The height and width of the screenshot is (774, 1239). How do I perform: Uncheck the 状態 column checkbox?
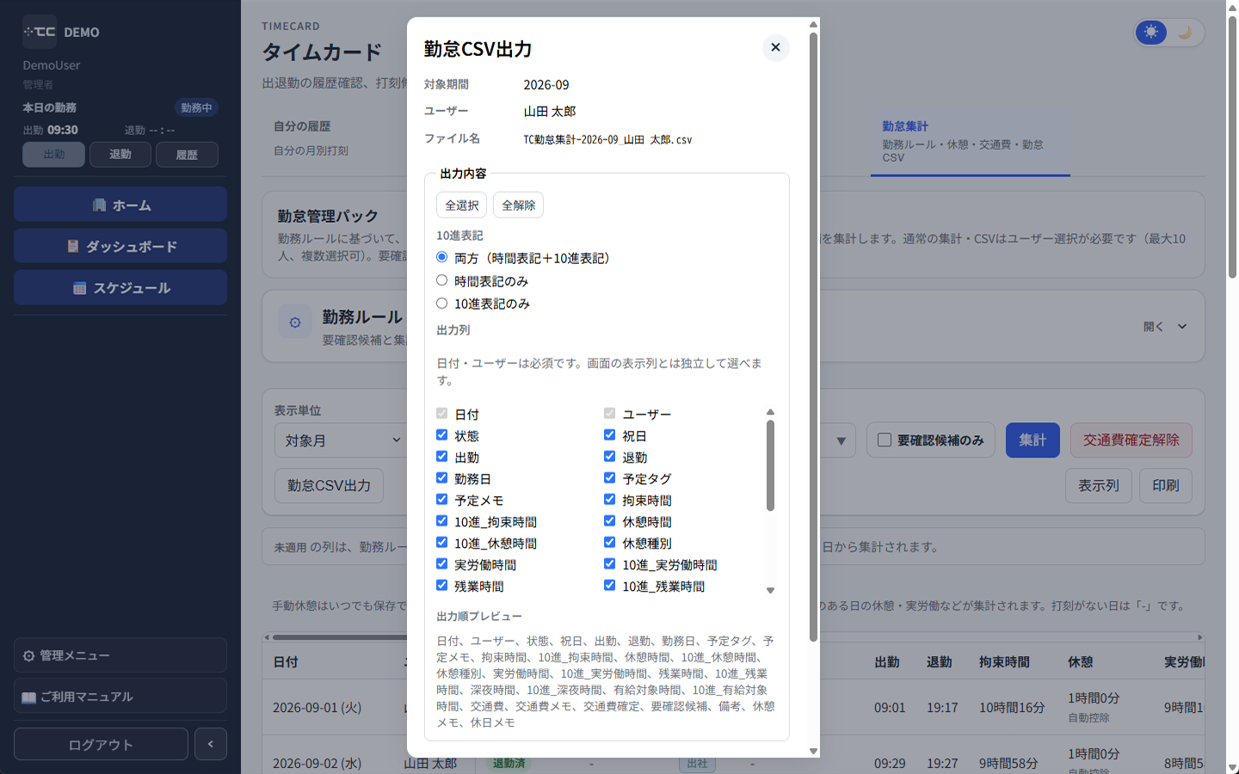pyautogui.click(x=442, y=435)
